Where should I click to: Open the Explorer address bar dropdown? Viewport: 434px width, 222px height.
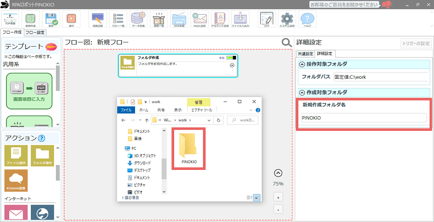[209, 120]
